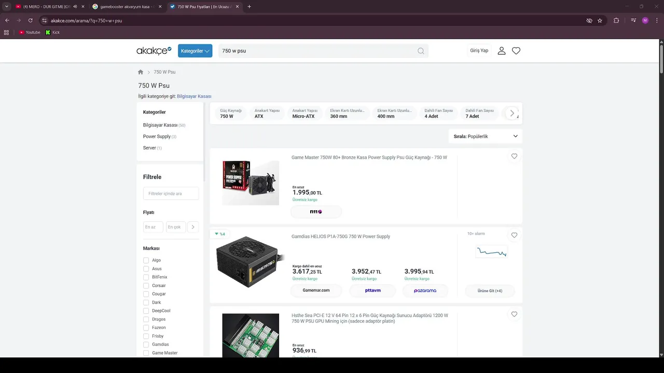The width and height of the screenshot is (664, 373).
Task: Open the apps grid in bookmarks bar
Action: tap(6, 32)
